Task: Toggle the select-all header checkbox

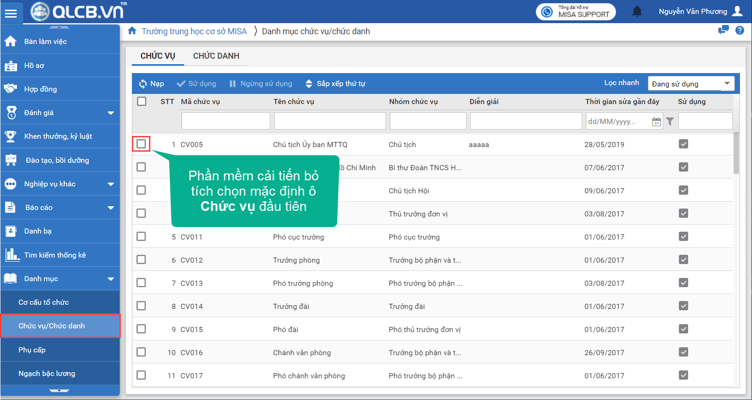Action: click(x=142, y=101)
